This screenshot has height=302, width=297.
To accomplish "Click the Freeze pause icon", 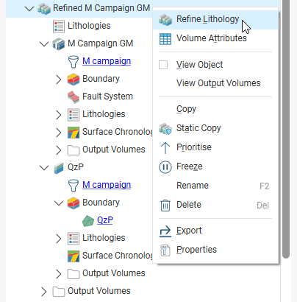I will coord(165,166).
